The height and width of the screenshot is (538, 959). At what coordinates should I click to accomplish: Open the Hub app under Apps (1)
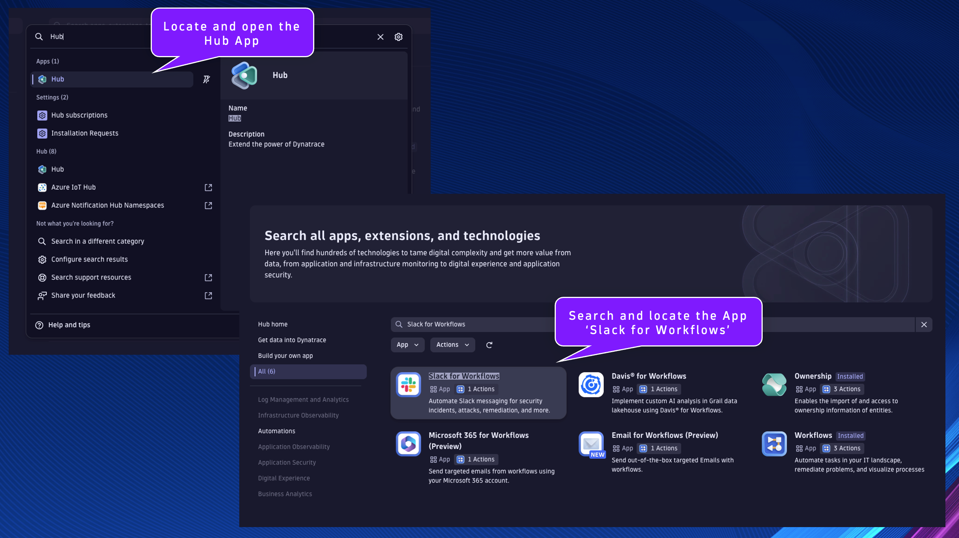[112, 79]
